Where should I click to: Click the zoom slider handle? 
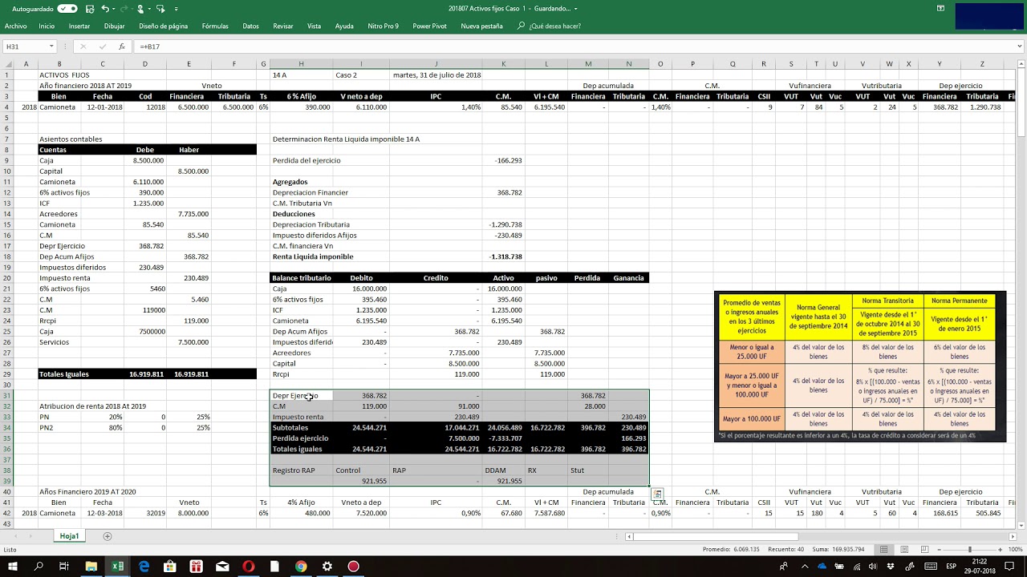[x=970, y=549]
